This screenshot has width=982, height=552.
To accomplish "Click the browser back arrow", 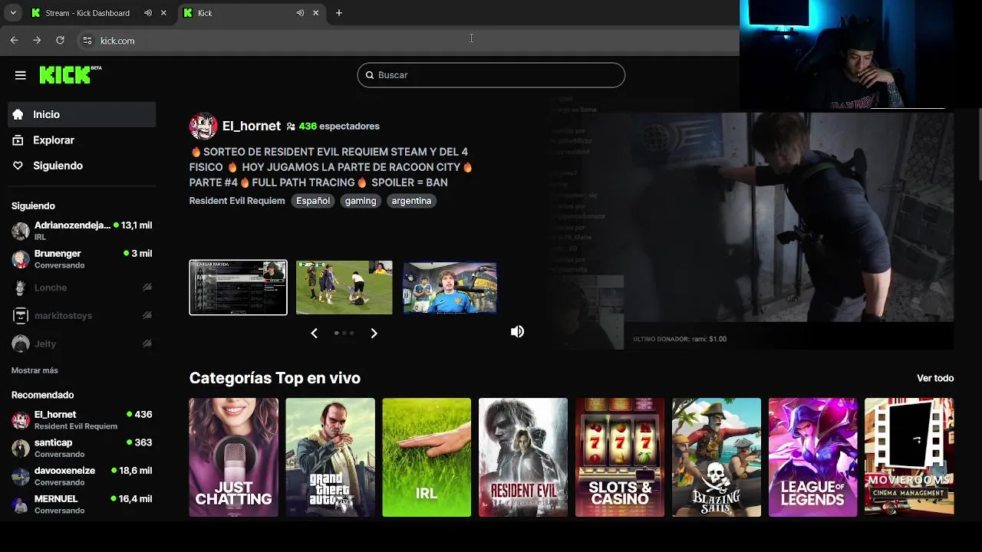I will click(14, 41).
